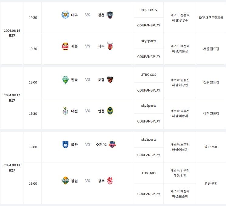
Task: Click the Daegu FC team emblem
Action: [65, 15]
